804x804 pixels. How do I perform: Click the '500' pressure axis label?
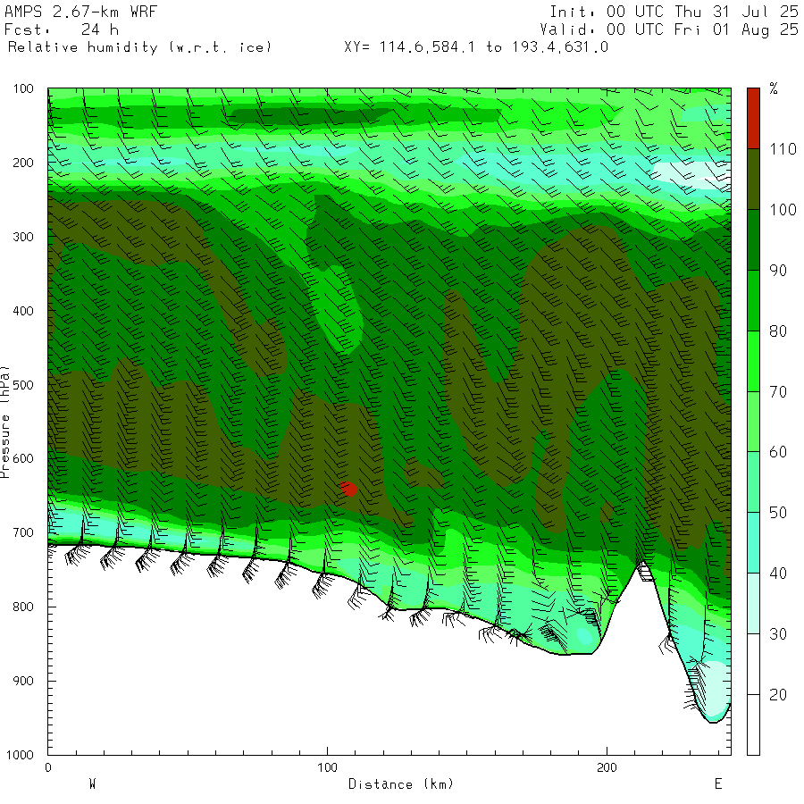point(23,385)
